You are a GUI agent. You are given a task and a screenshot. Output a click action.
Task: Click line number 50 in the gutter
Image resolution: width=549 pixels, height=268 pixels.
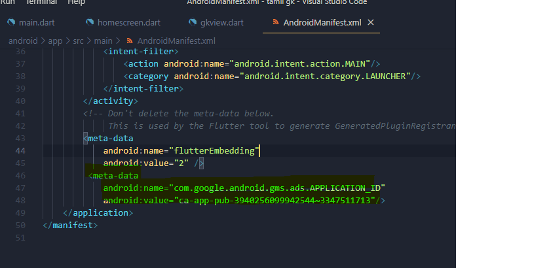(20, 226)
